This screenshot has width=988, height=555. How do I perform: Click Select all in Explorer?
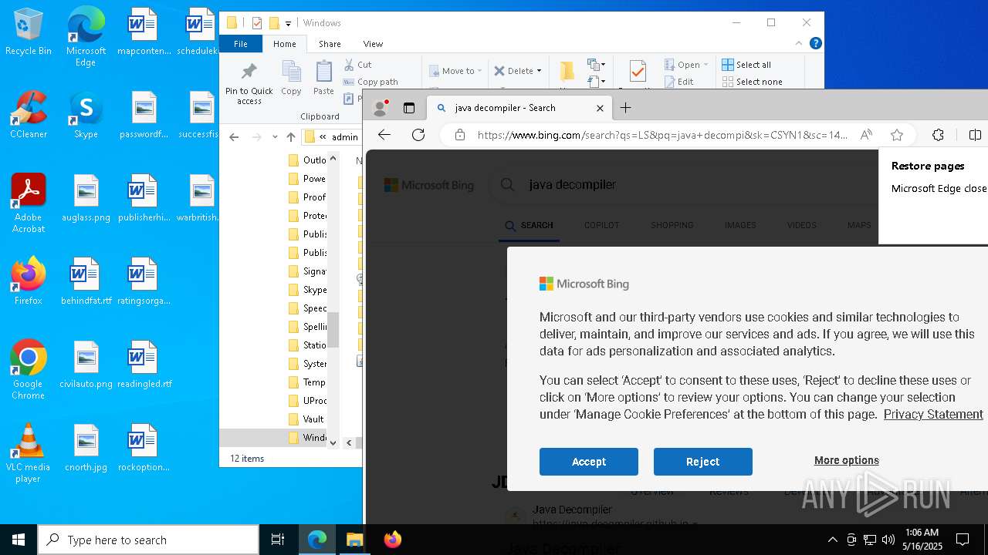click(746, 65)
